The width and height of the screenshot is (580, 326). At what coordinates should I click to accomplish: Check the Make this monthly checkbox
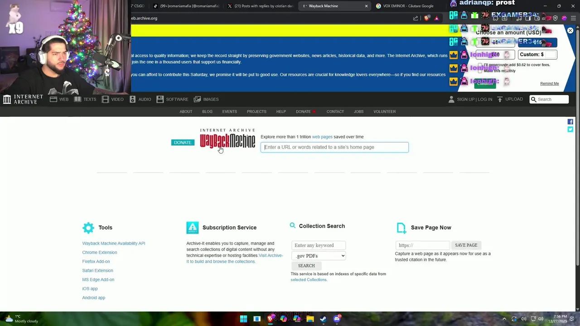[480, 71]
